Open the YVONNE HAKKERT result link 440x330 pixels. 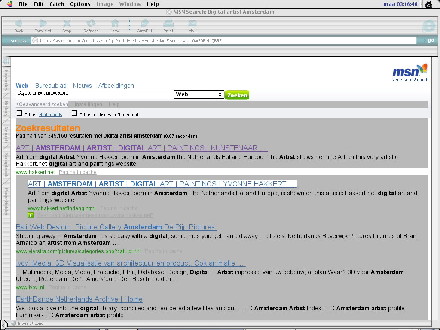point(162,184)
